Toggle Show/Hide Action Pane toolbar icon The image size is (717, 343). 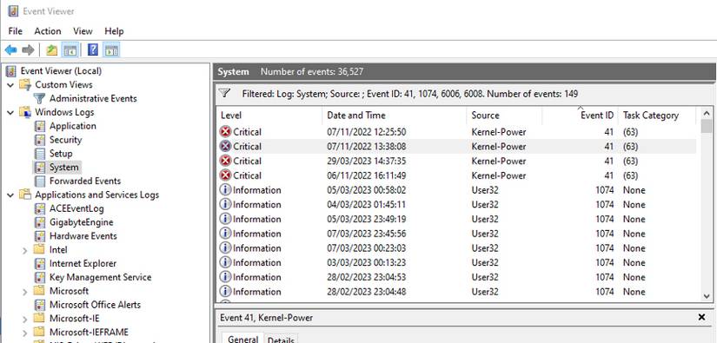[x=111, y=49]
